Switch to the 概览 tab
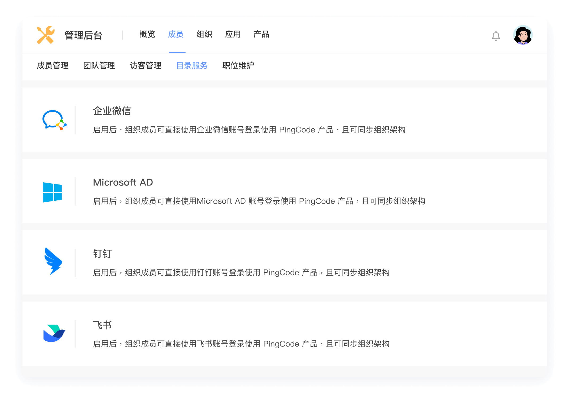The height and width of the screenshot is (400, 570). (147, 34)
